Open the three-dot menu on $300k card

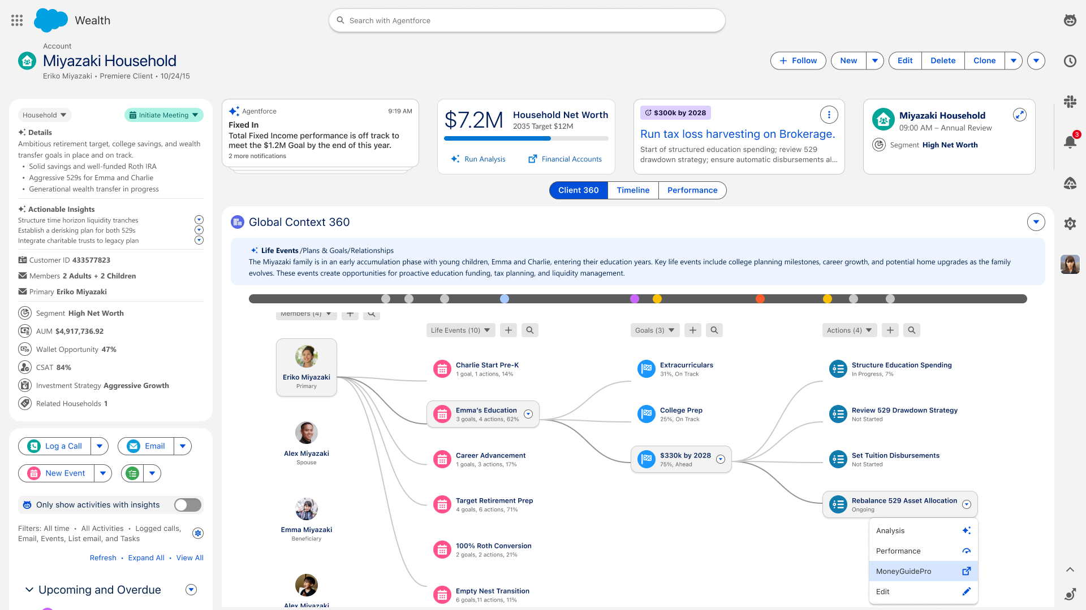[x=829, y=115]
